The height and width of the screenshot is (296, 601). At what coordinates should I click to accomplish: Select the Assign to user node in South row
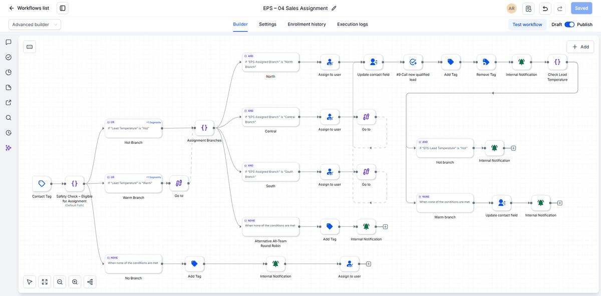point(330,172)
